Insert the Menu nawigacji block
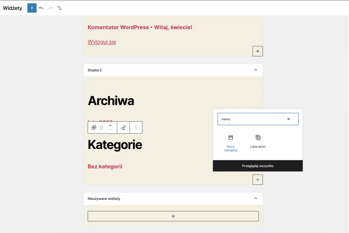This screenshot has width=349, height=233. click(x=231, y=143)
